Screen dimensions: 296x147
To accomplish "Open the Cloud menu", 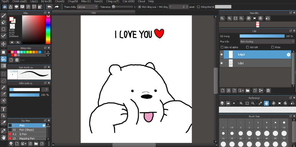I will click(x=141, y=1).
